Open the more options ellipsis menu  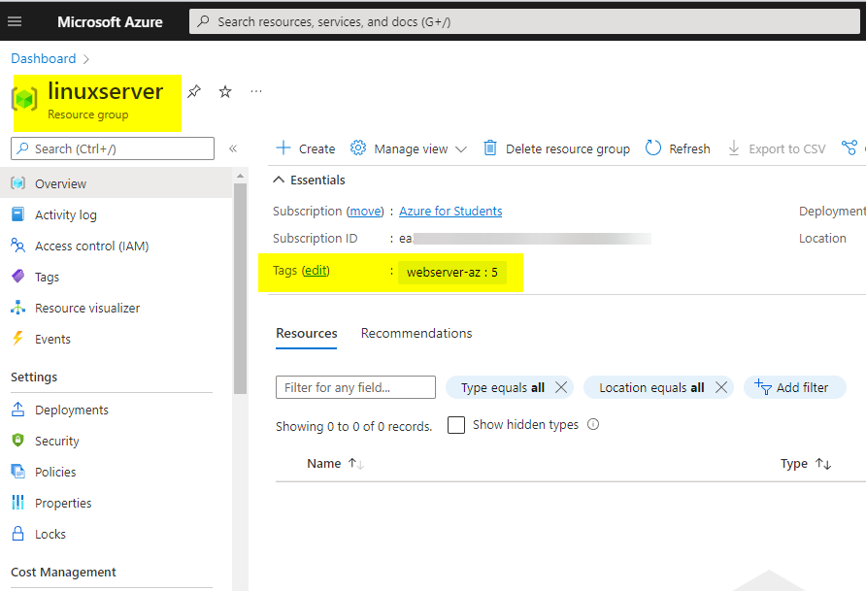[x=255, y=91]
